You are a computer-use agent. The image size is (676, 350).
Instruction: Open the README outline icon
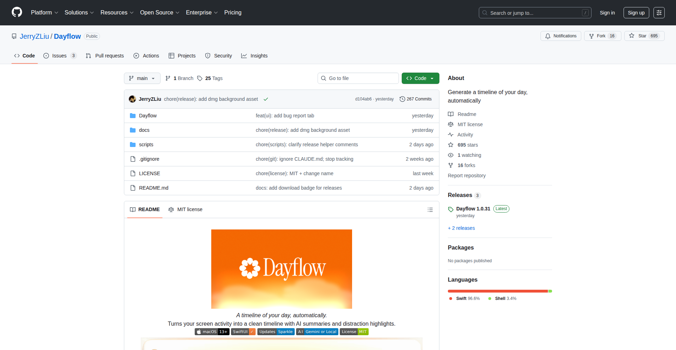coord(430,210)
